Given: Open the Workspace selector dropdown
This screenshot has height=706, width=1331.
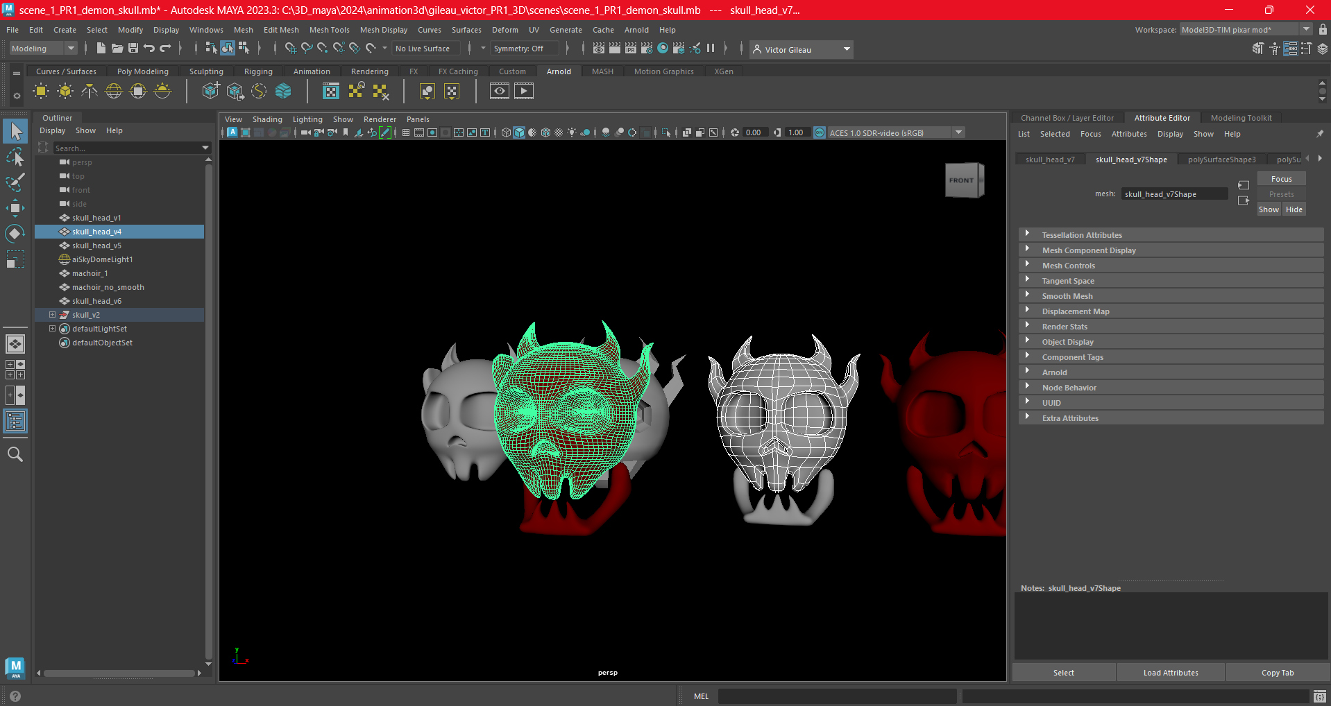Looking at the screenshot, I should [1246, 29].
